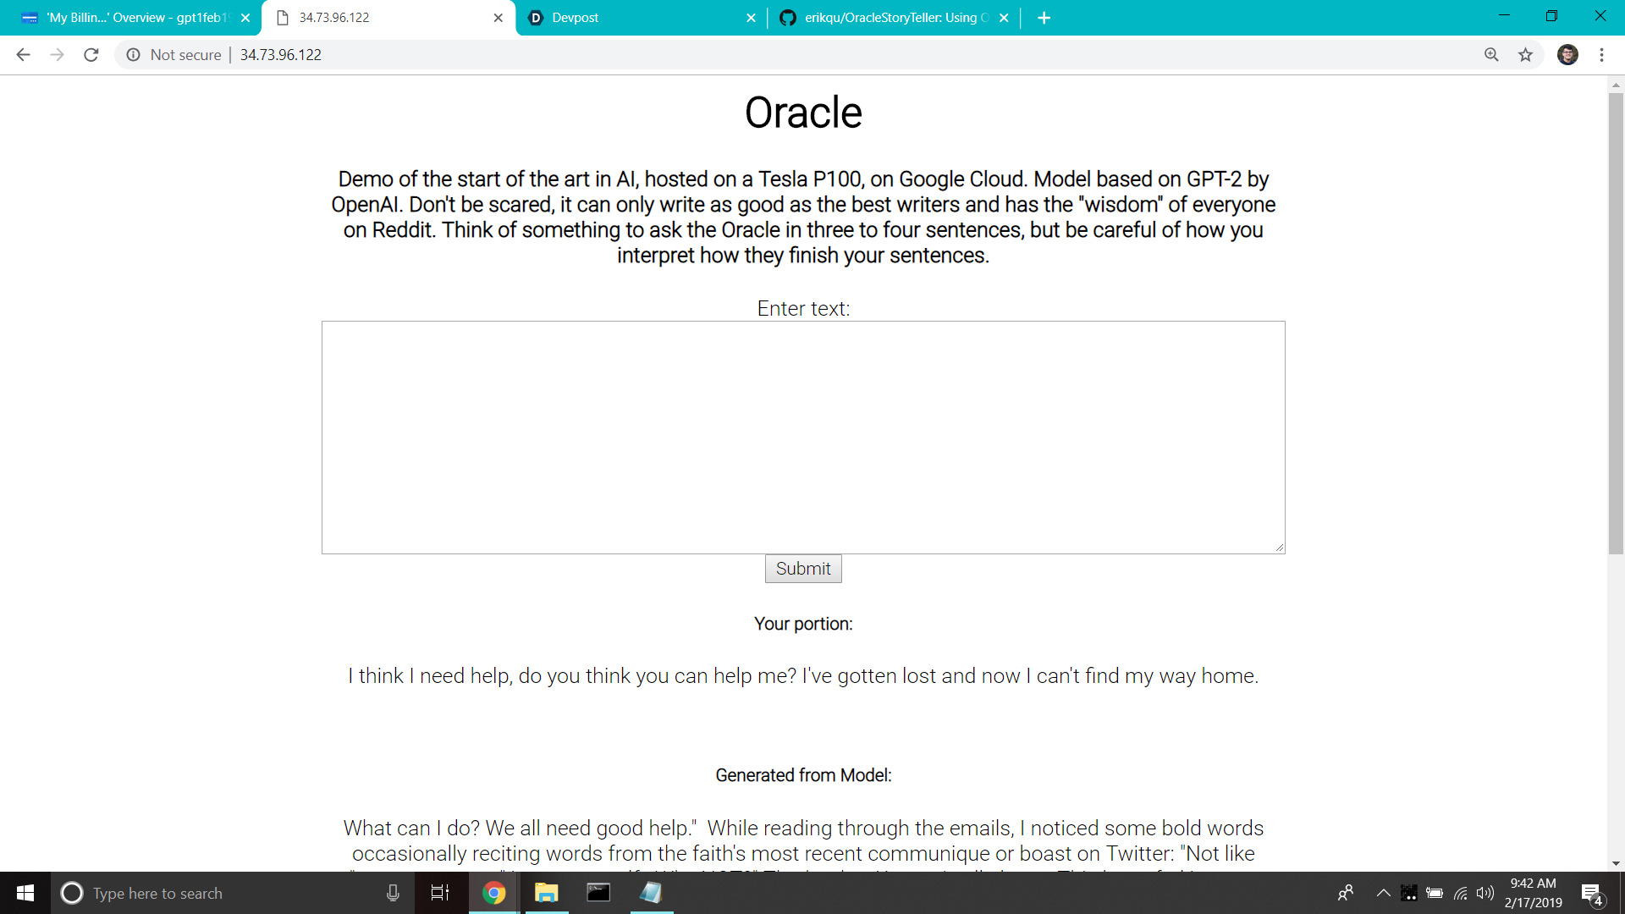The width and height of the screenshot is (1625, 914).
Task: Switch to the My Billing Overview tab
Action: coord(127,18)
